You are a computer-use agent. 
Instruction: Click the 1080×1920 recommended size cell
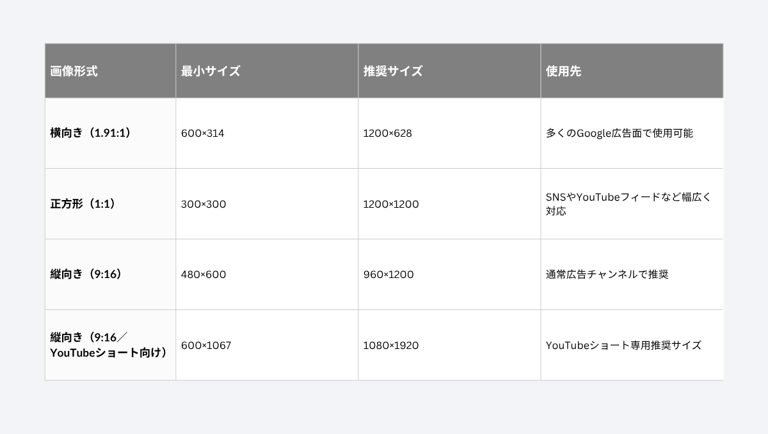pos(449,345)
